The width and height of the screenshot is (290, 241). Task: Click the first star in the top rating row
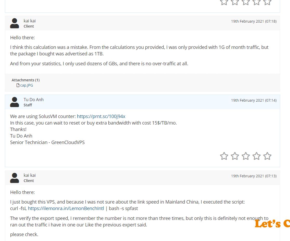click(224, 2)
